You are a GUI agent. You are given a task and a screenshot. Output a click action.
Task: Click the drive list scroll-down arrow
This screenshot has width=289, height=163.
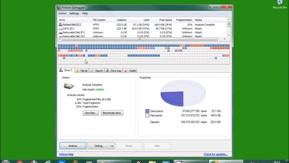(x=228, y=35)
